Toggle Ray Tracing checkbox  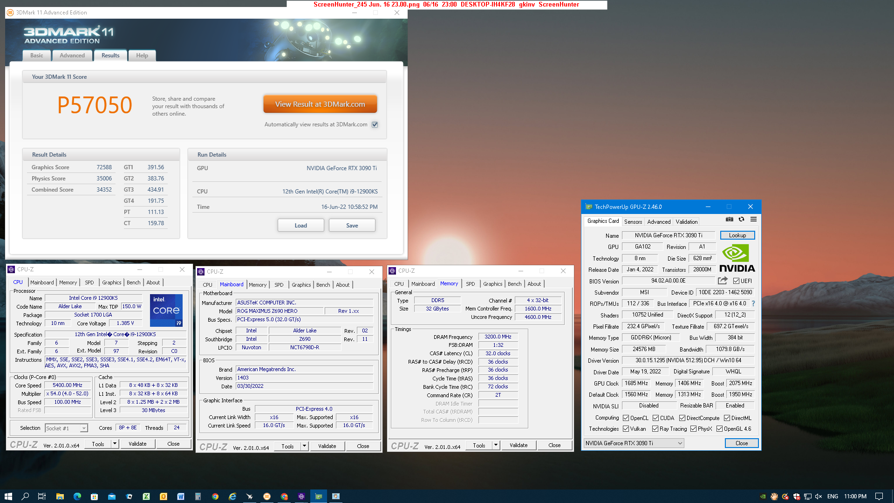click(x=655, y=429)
